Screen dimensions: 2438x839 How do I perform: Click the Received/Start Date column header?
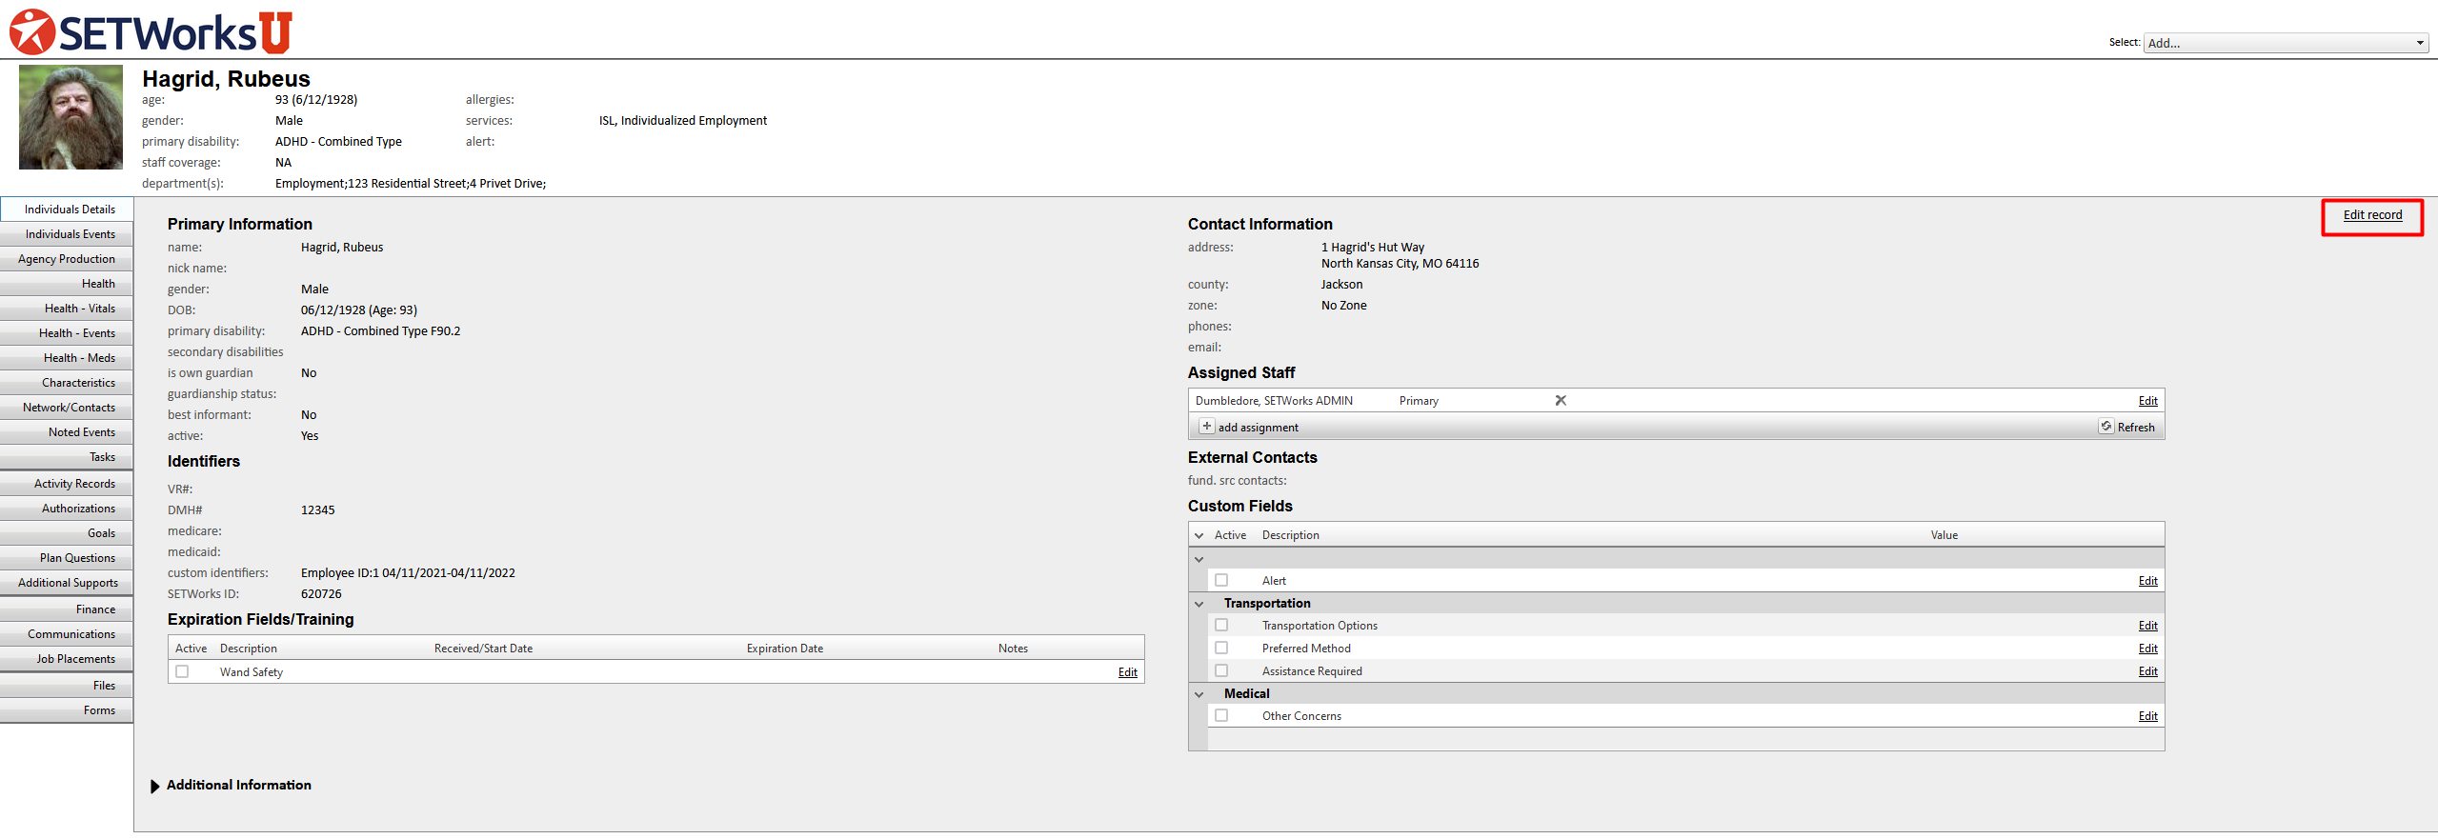(x=483, y=649)
